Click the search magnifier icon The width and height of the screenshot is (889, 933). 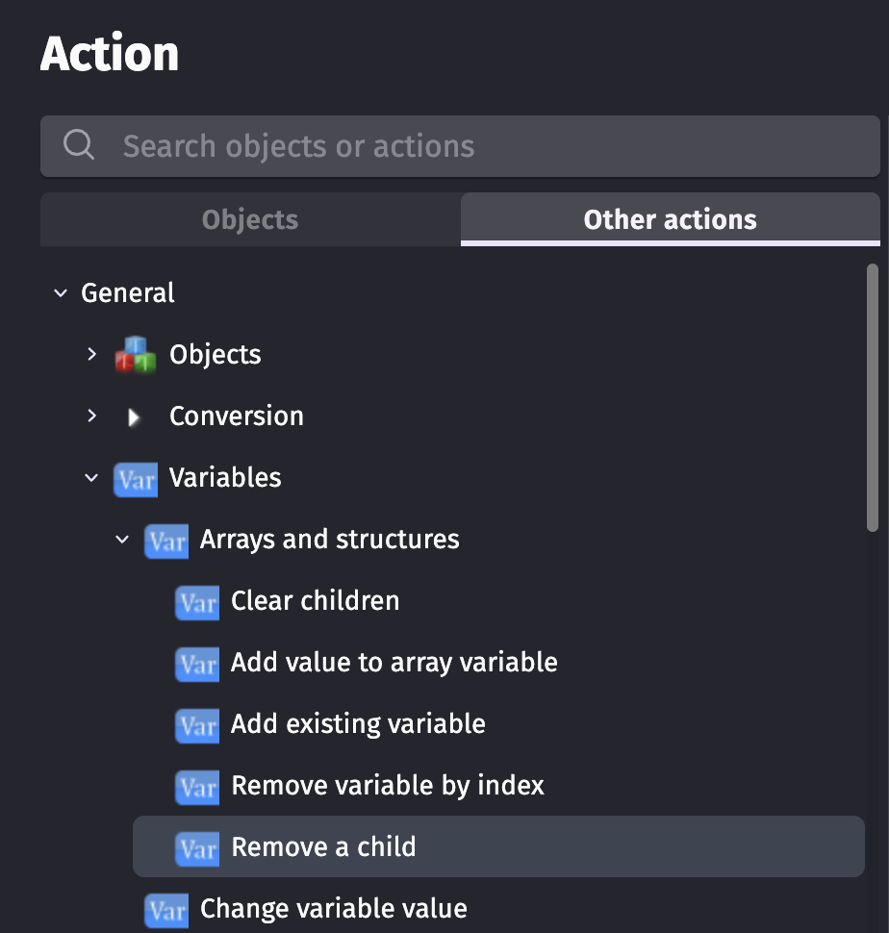point(79,146)
